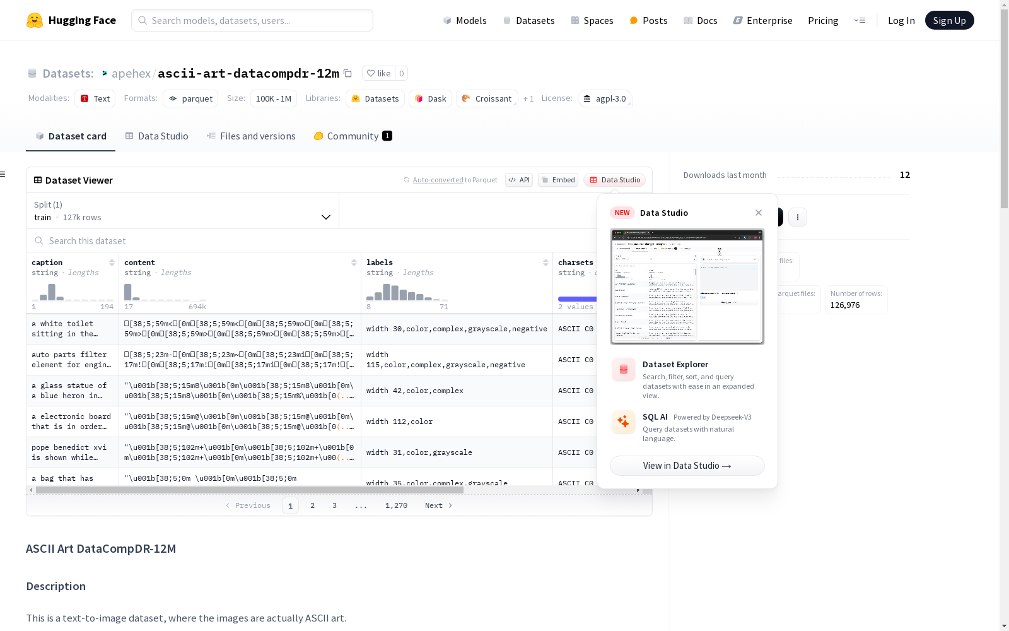The width and height of the screenshot is (1009, 631).
Task: Go to Datasets in the top navigation
Action: tap(528, 20)
